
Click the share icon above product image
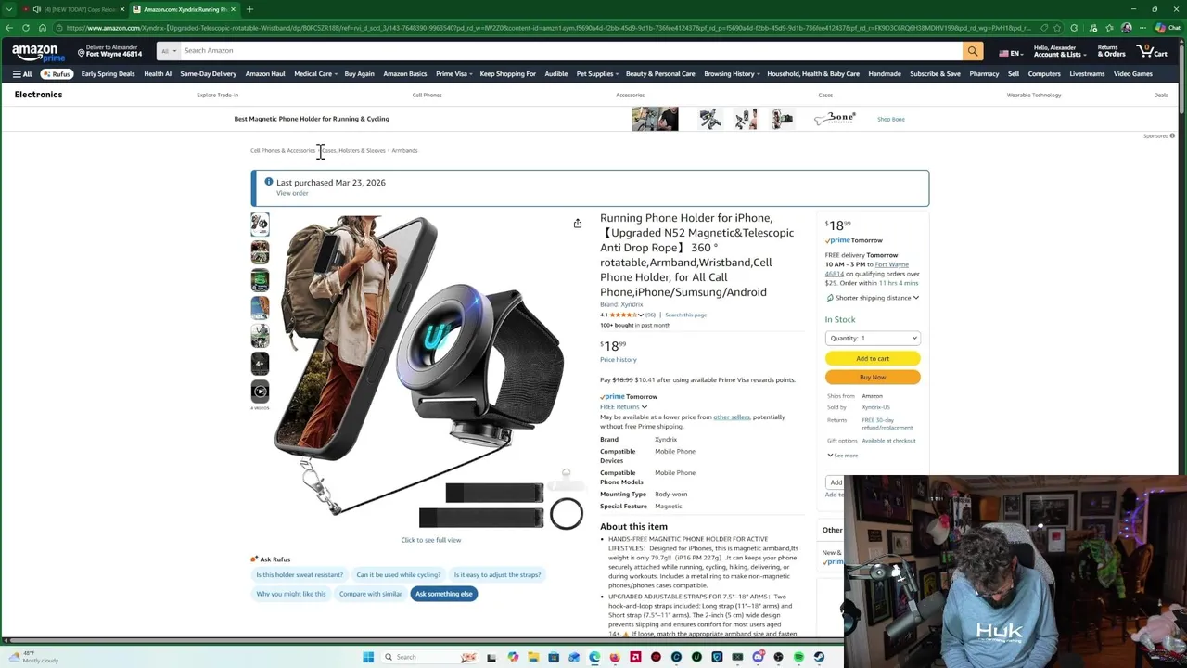[x=577, y=224]
